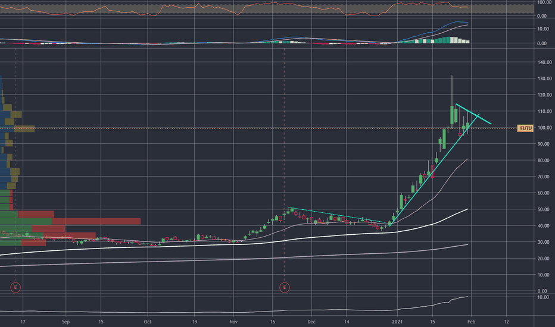555x327 pixels.
Task: Click the Oct label on time axis
Action: (148, 322)
